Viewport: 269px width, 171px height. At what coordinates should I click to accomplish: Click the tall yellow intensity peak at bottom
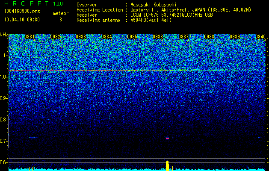click(168, 166)
